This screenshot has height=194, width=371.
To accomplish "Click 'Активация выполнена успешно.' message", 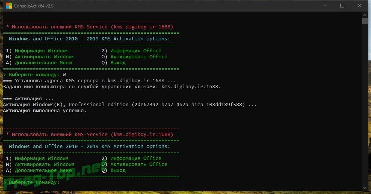I will pyautogui.click(x=45, y=111).
